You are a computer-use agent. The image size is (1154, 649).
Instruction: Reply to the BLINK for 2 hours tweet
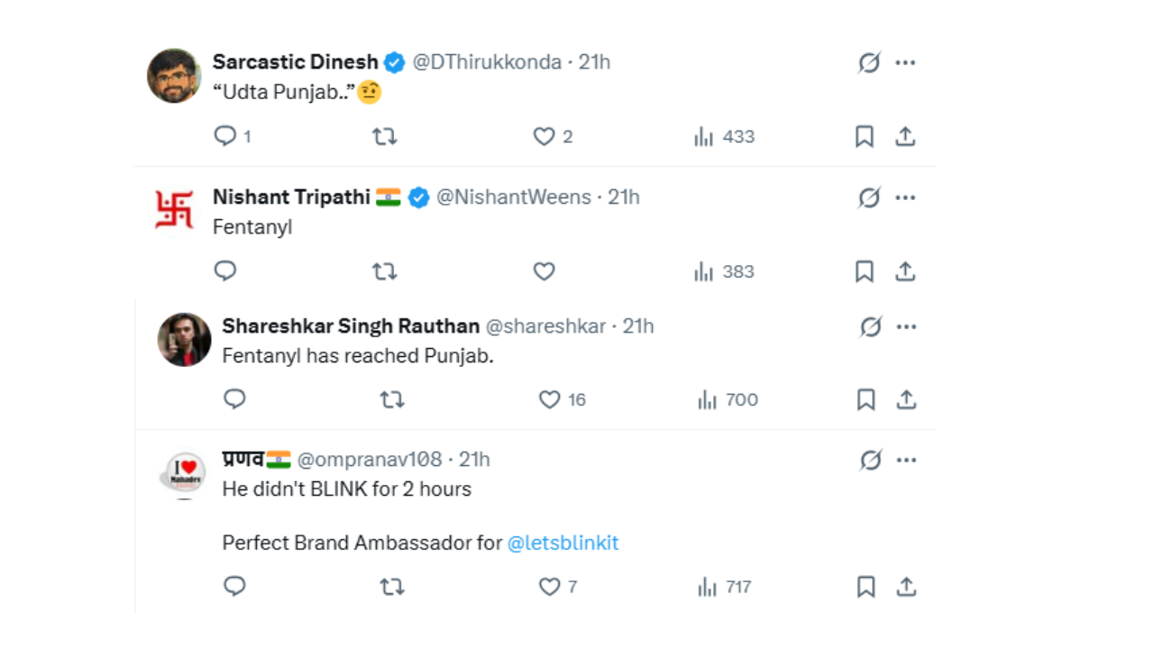coord(234,587)
